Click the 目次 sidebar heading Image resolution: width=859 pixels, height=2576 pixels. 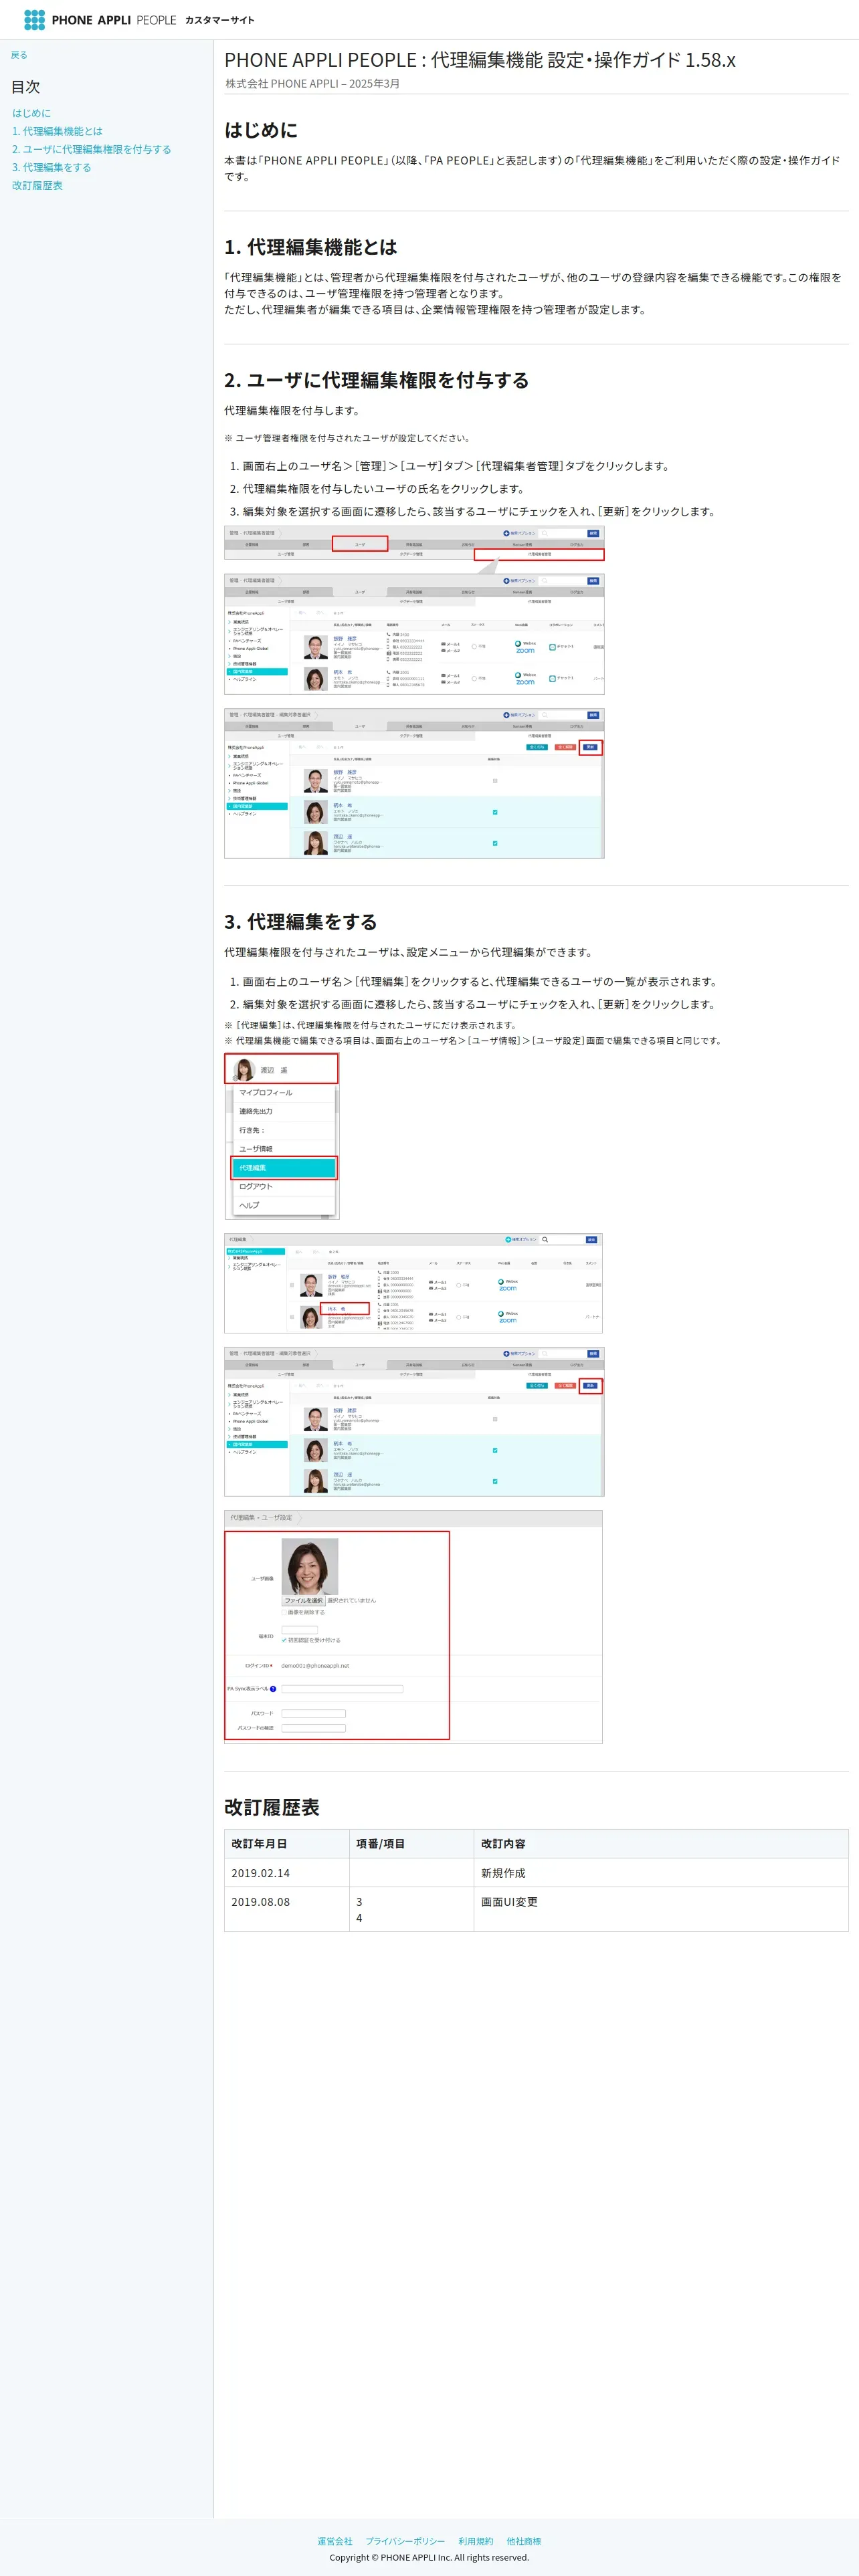pos(26,87)
